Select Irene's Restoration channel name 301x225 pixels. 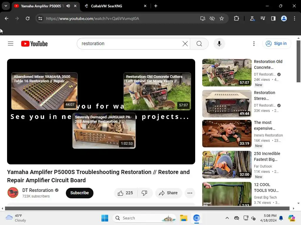[268, 135]
